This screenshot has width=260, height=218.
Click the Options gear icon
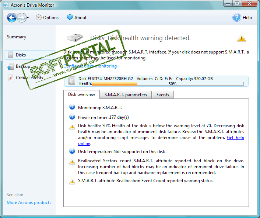(38, 17)
